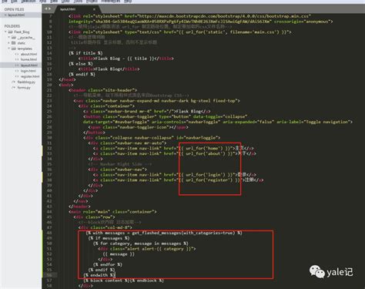The height and width of the screenshot is (289, 365).
Task: Click the Flask_Blog folder icon
Action: click(x=11, y=32)
